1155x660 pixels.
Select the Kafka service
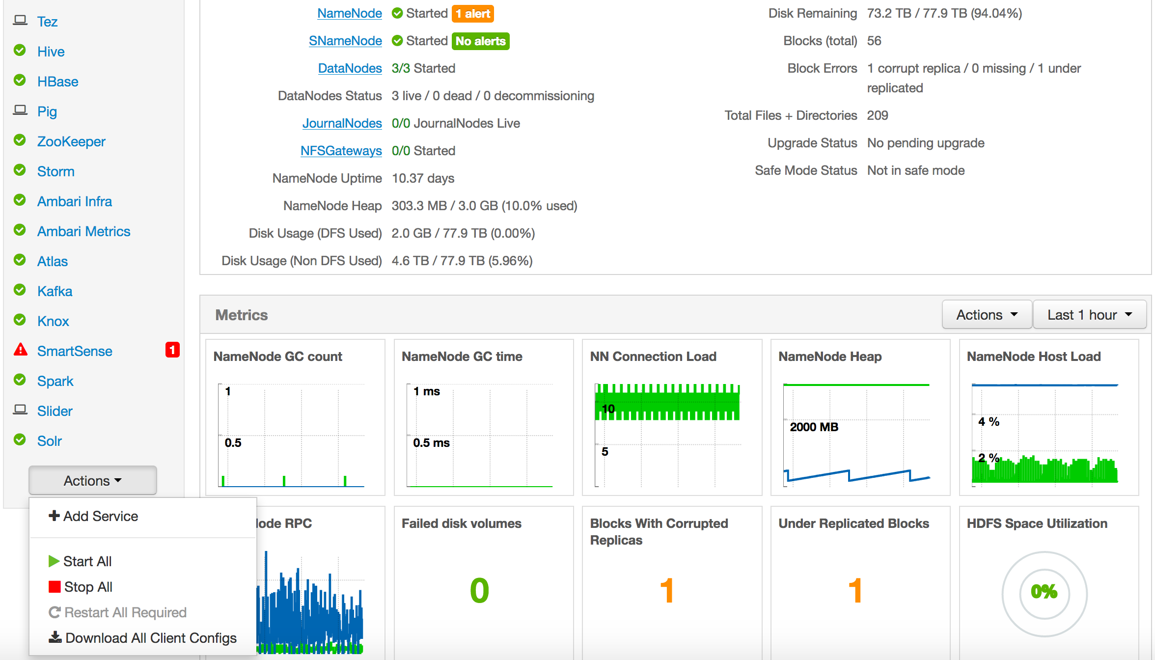(x=55, y=291)
